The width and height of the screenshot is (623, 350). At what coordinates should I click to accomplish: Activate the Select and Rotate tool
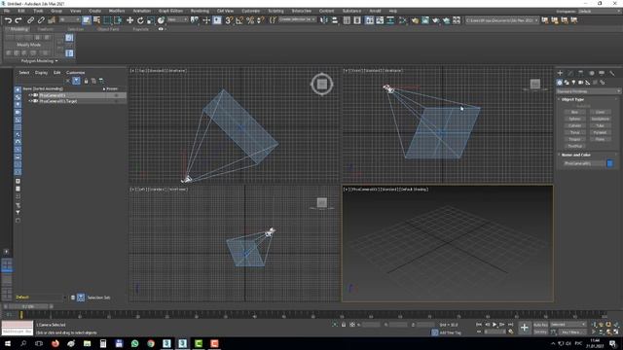[x=140, y=20]
